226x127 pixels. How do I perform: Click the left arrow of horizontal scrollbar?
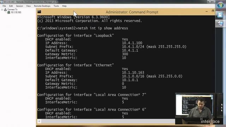39,121
